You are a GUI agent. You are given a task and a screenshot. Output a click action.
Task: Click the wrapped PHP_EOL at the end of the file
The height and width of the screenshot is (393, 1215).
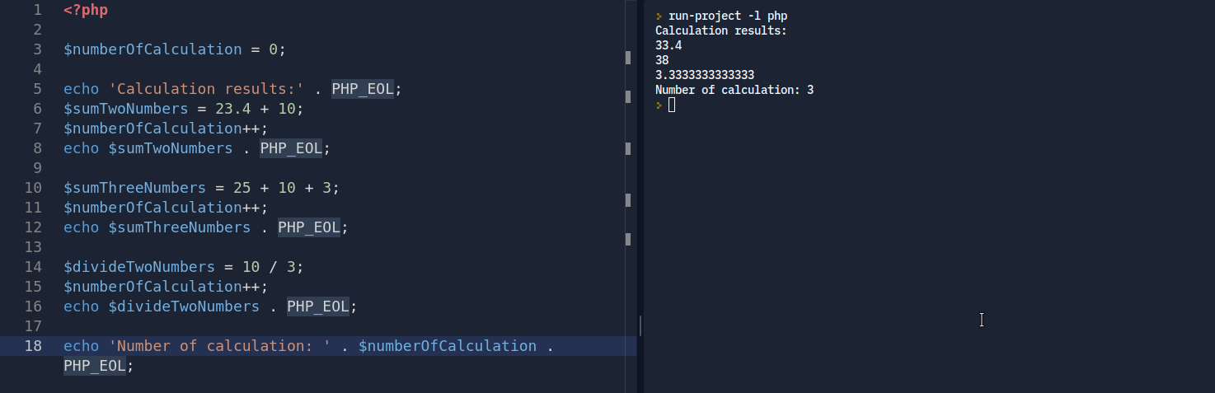(94, 366)
